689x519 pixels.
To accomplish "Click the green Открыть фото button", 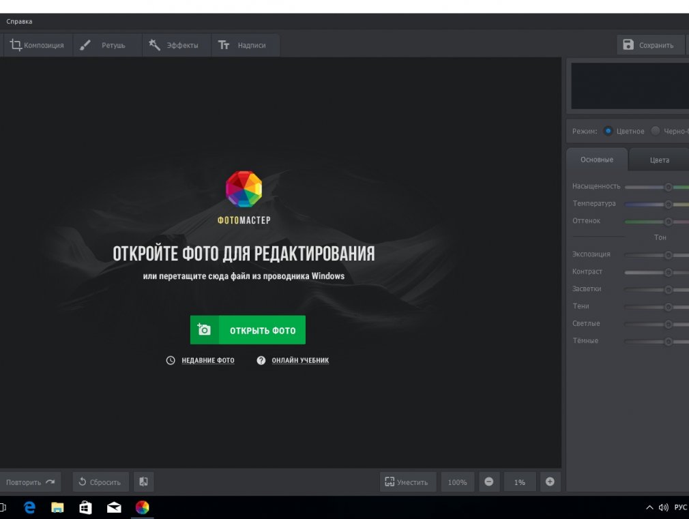I will pyautogui.click(x=248, y=330).
